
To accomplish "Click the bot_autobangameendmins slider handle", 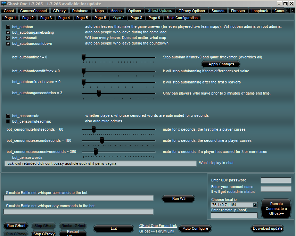I will 99,93.
